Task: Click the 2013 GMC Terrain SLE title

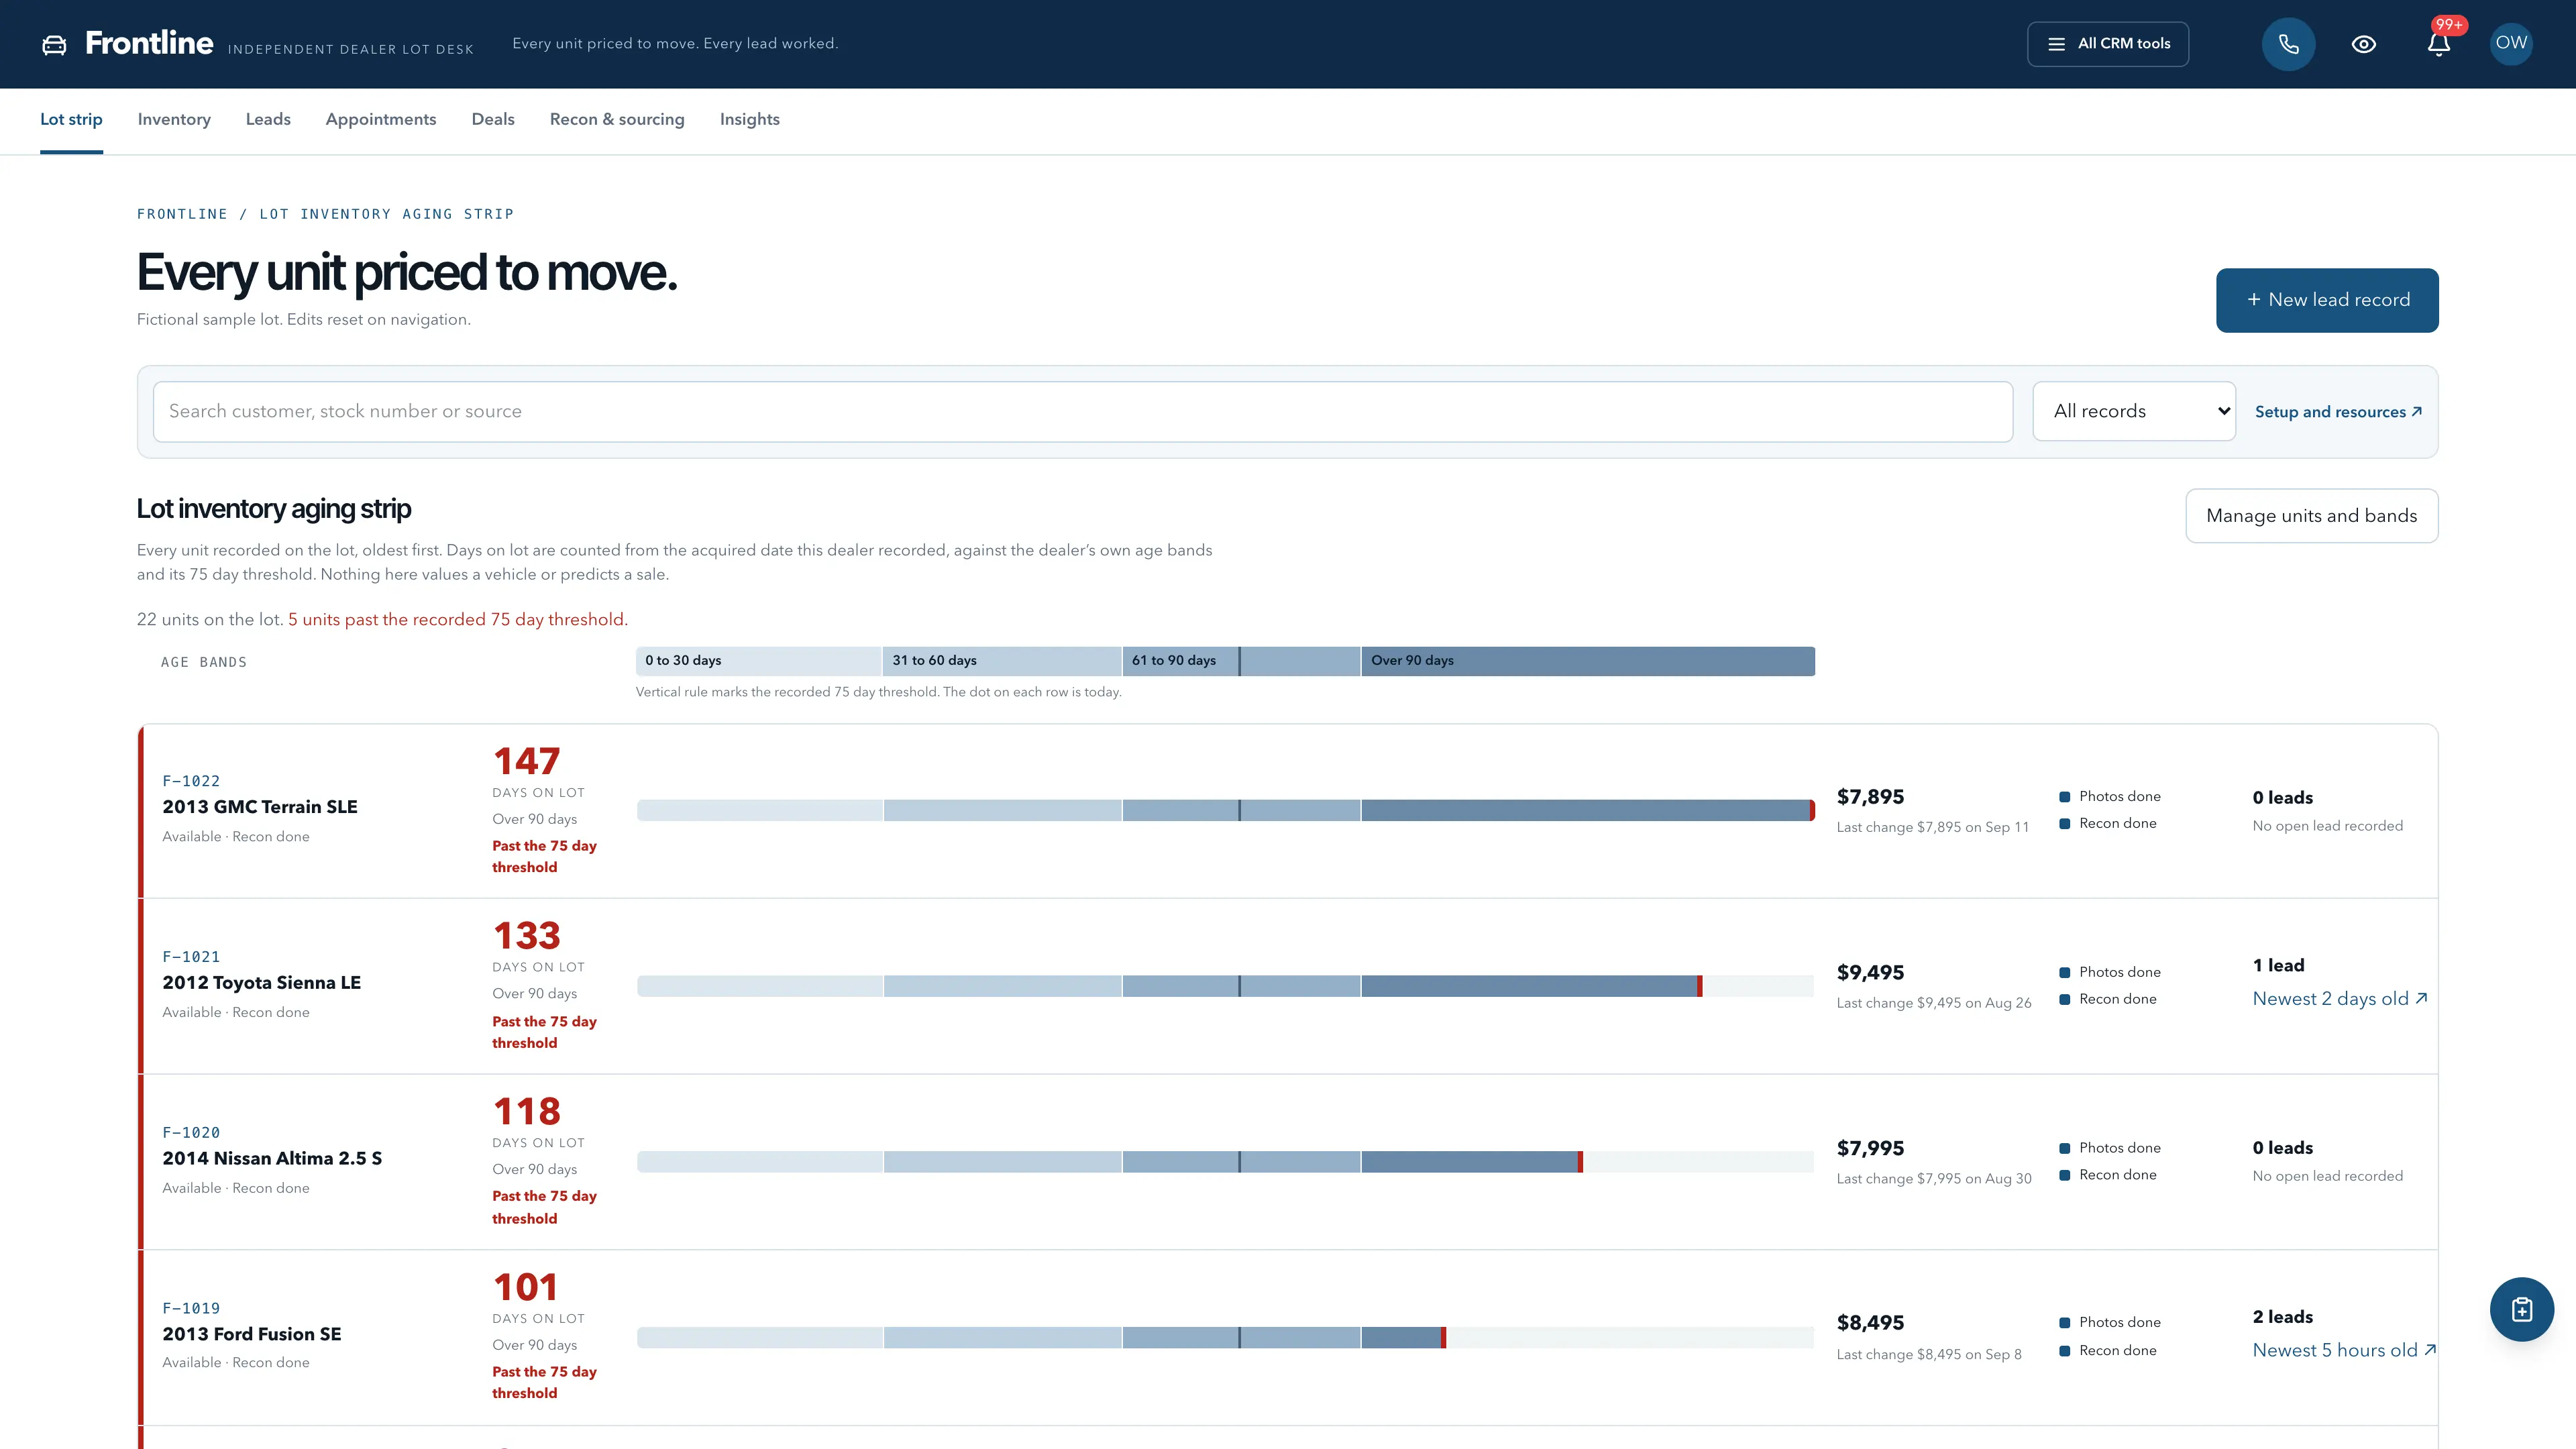Action: 260,807
